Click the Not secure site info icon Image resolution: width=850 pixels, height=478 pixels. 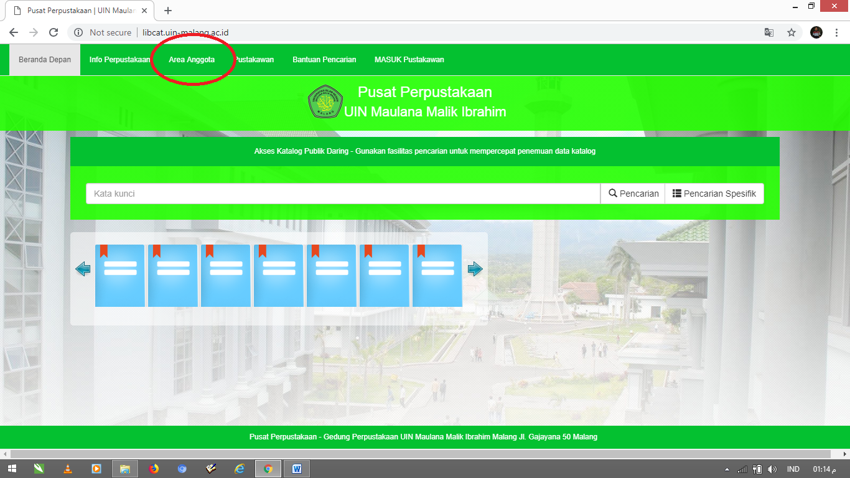pos(78,32)
